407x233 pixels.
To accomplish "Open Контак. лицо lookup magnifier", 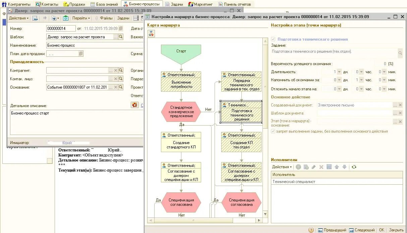I will point(121,79).
